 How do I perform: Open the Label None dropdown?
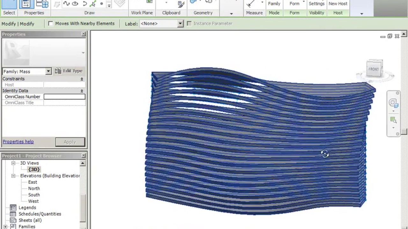coord(180,24)
